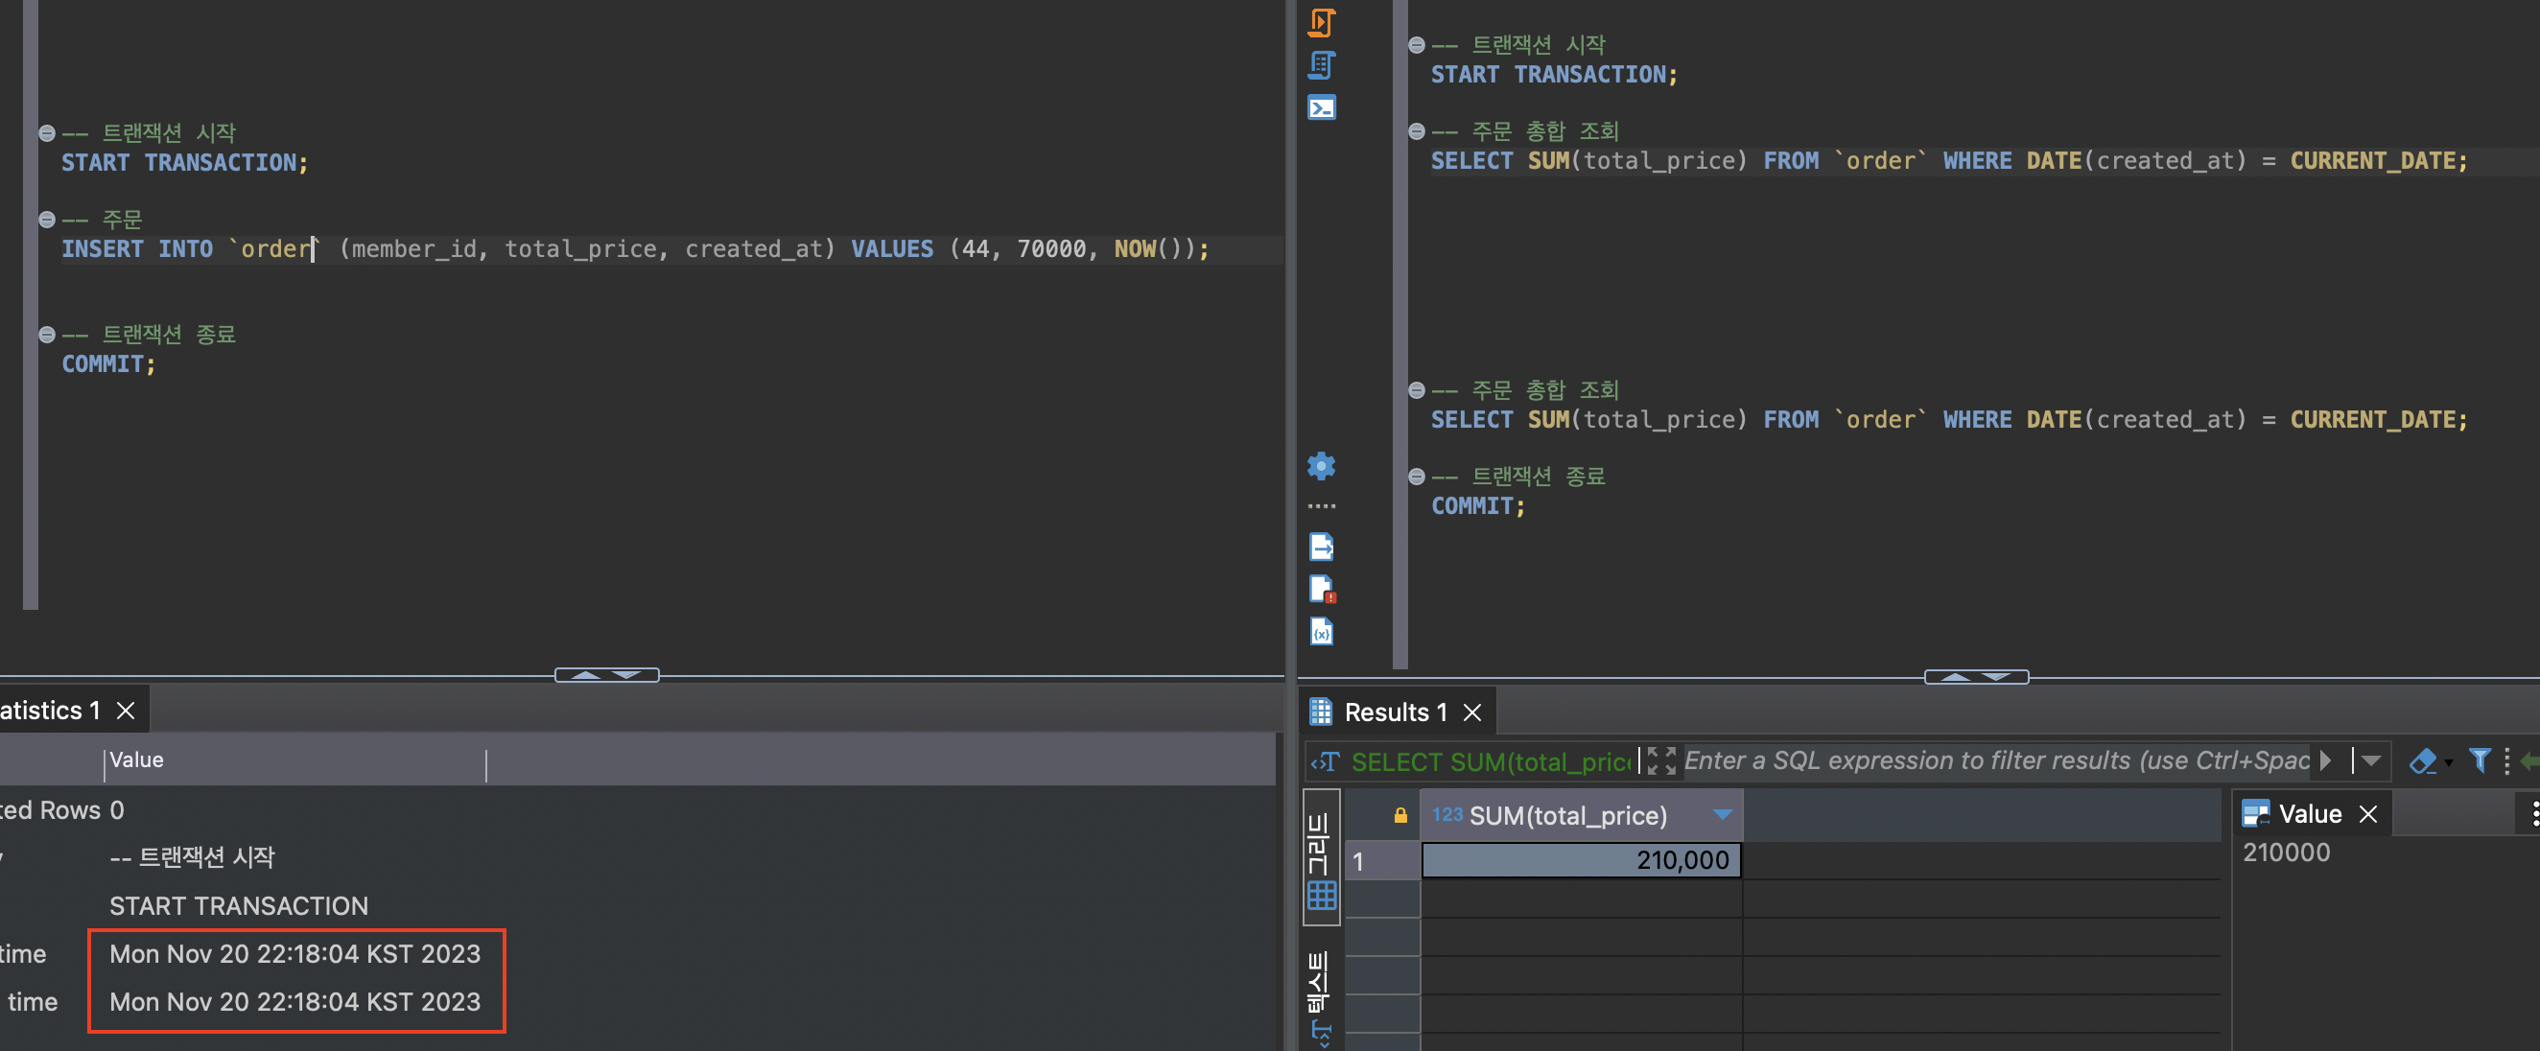
Task: Click the execution log error icon
Action: [x=1321, y=589]
